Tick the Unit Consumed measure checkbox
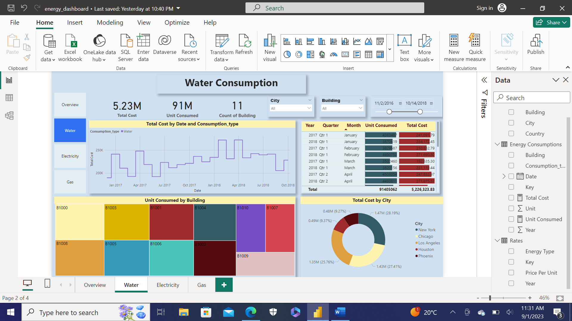This screenshot has height=321, width=572. click(511, 219)
